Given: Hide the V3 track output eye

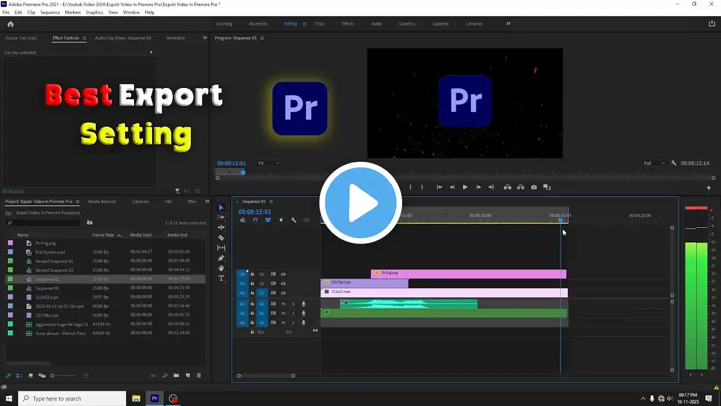Looking at the screenshot, I should (283, 274).
